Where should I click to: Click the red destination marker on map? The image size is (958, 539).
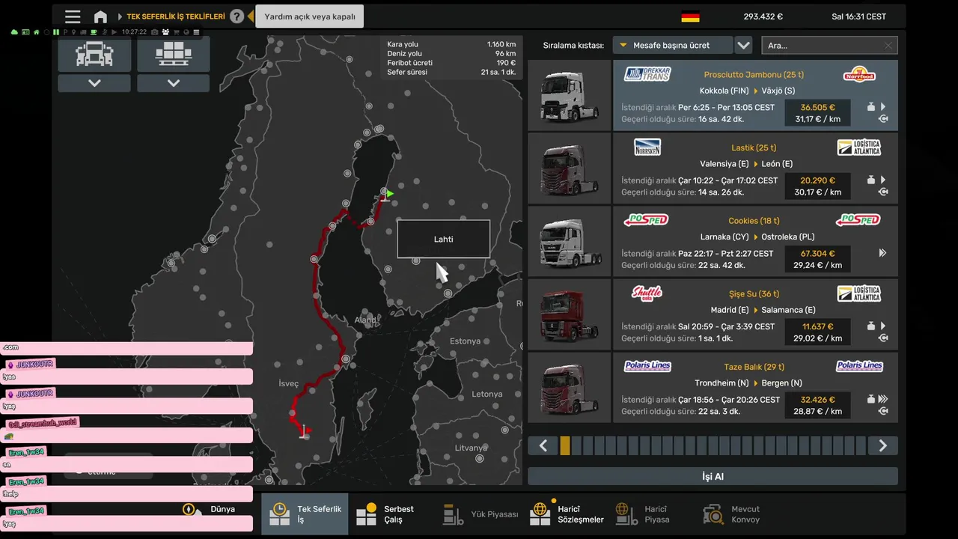click(x=305, y=431)
